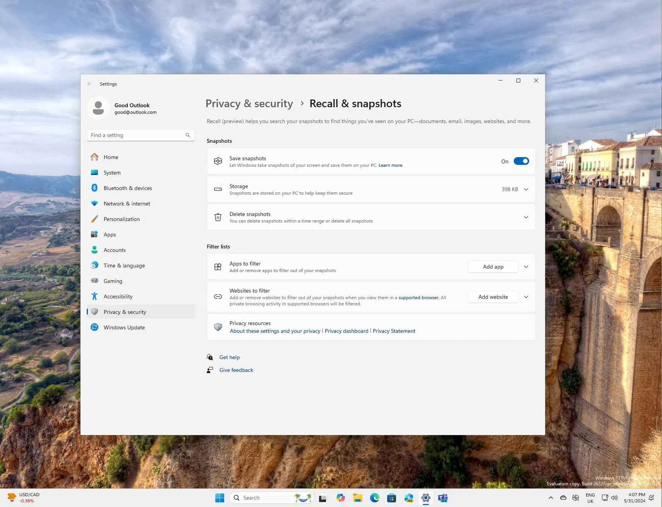Open the Privacy dashboard link
The width and height of the screenshot is (662, 507).
tap(346, 331)
